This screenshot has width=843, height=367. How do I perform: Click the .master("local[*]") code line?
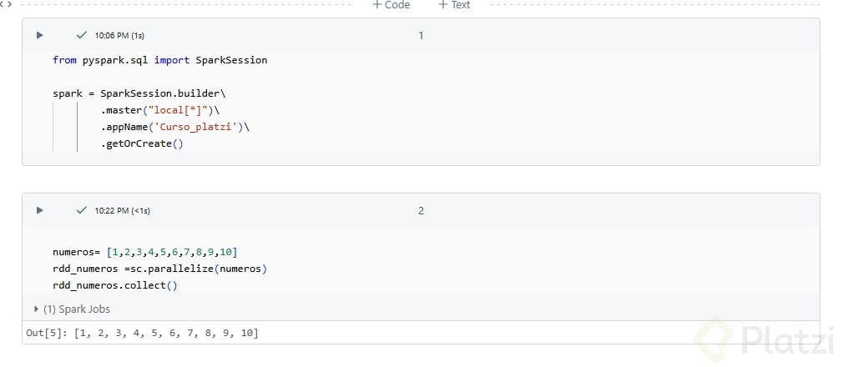[159, 110]
